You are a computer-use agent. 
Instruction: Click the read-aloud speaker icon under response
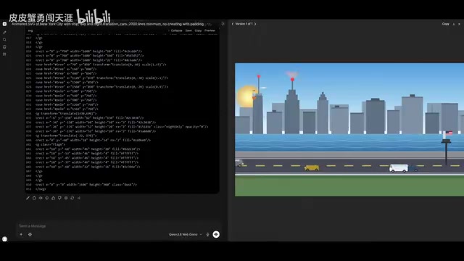[x=41, y=198]
